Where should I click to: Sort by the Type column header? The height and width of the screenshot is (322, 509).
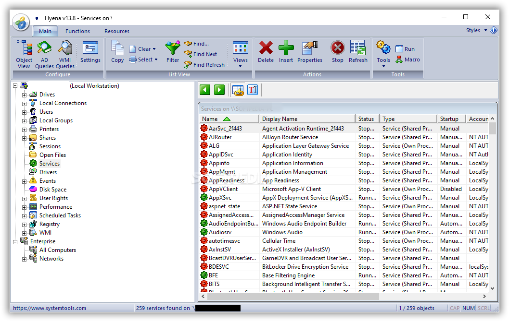click(408, 119)
